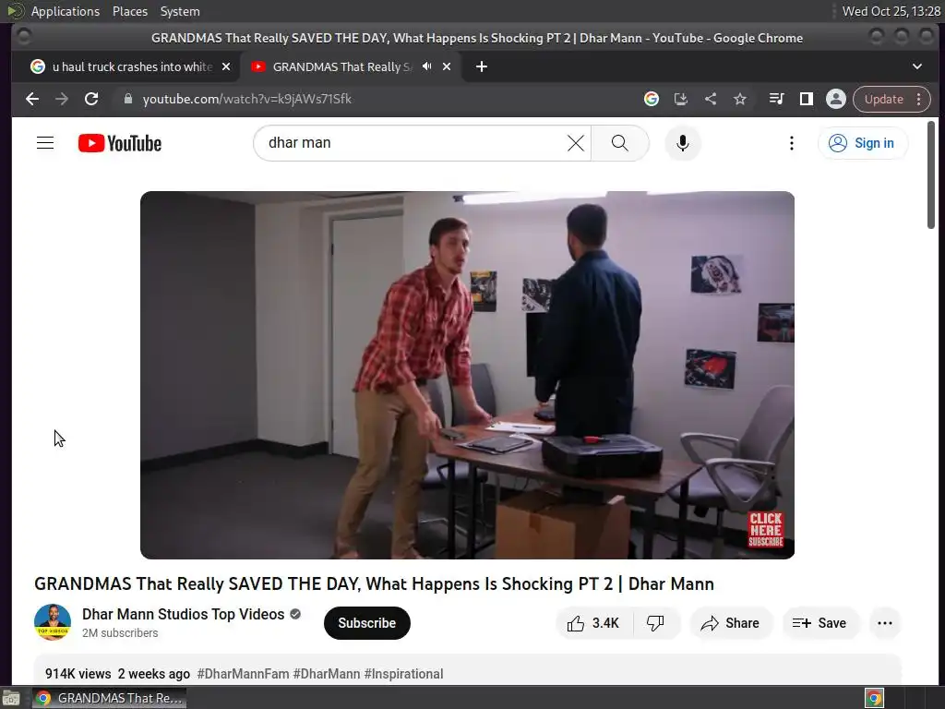Click #DharMann hashtag
945x709 pixels.
pos(327,673)
